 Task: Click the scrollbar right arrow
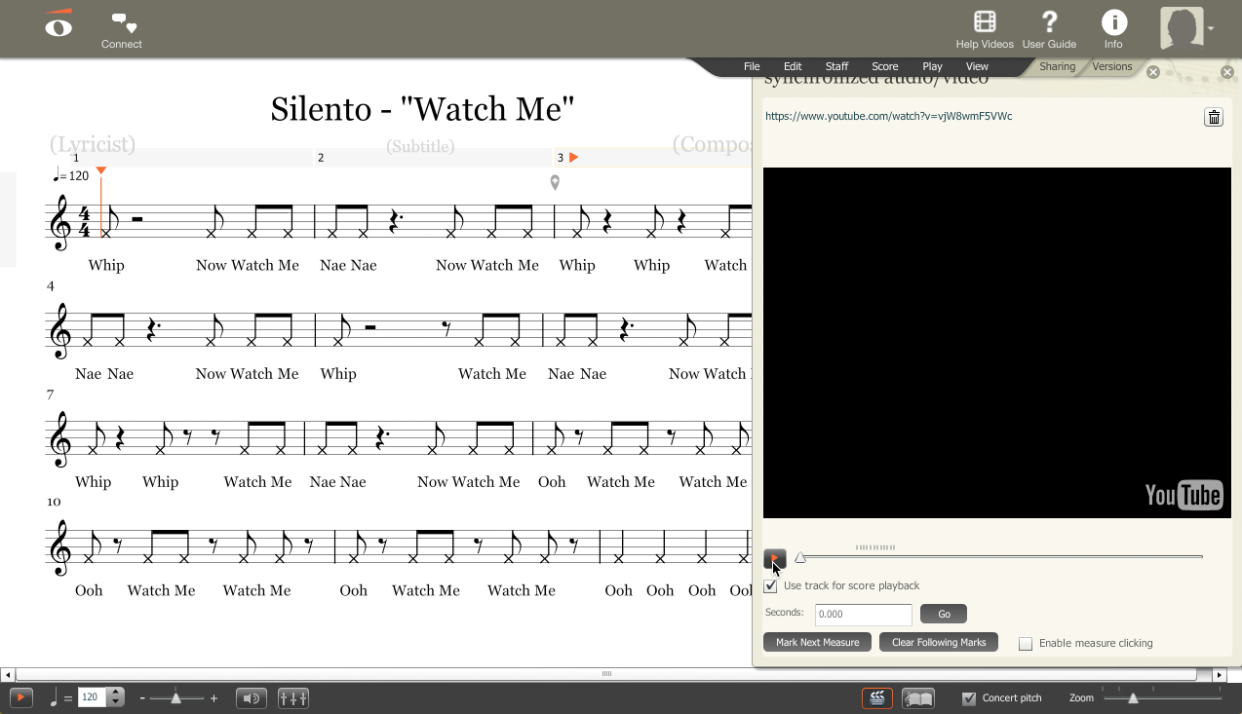[x=1219, y=675]
